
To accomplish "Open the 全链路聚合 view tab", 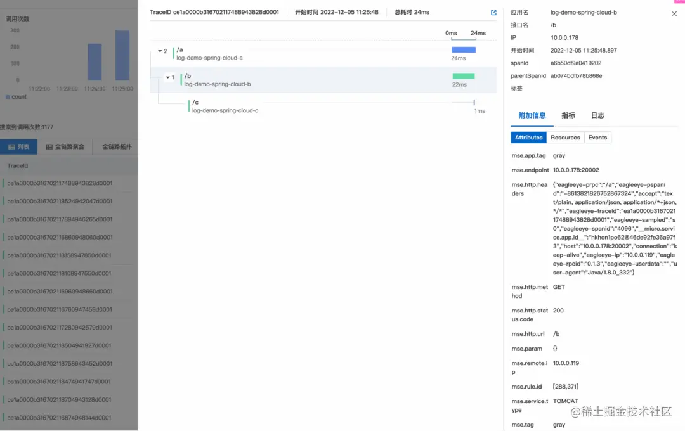I will click(65, 146).
